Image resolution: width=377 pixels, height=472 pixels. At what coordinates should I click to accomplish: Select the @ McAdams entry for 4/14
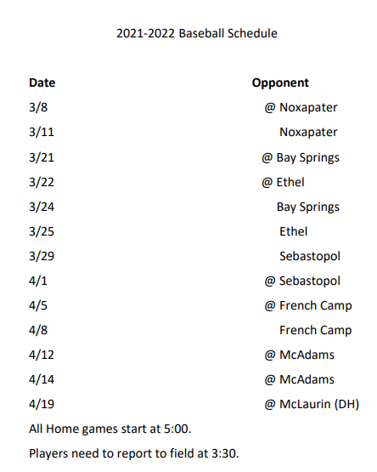tap(300, 379)
